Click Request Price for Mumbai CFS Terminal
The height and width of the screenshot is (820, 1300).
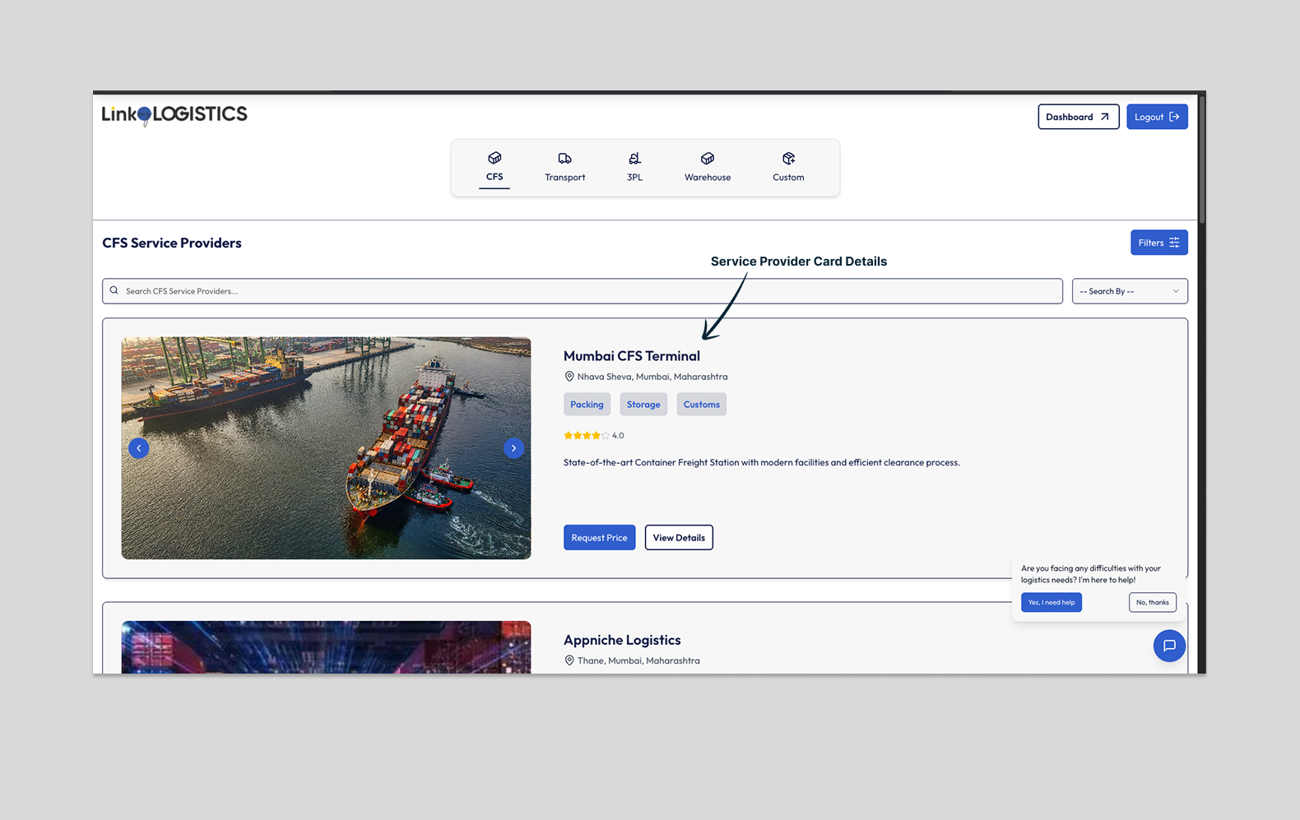click(x=599, y=538)
